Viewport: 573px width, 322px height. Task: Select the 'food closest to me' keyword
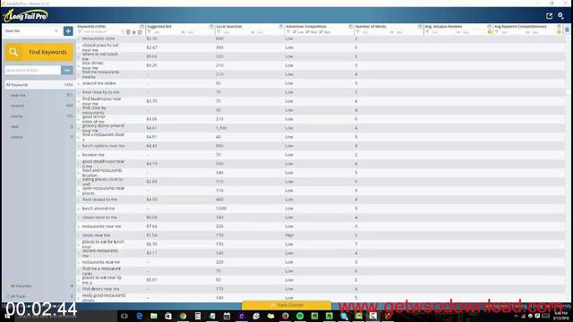coord(99,199)
